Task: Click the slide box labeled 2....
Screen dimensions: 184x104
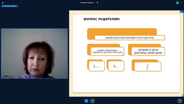Action: coord(116,66)
